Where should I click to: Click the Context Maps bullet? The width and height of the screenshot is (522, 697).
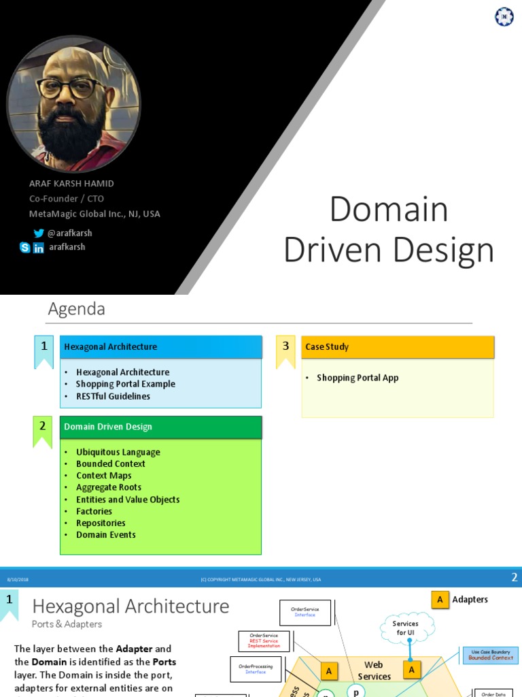point(104,476)
